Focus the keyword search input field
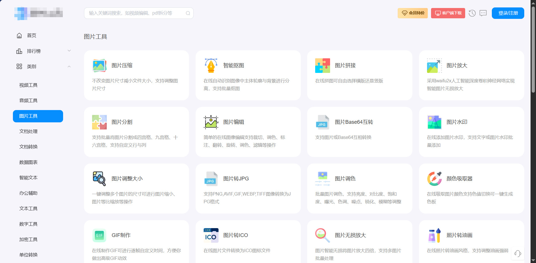This screenshot has width=536, height=263. pyautogui.click(x=139, y=13)
